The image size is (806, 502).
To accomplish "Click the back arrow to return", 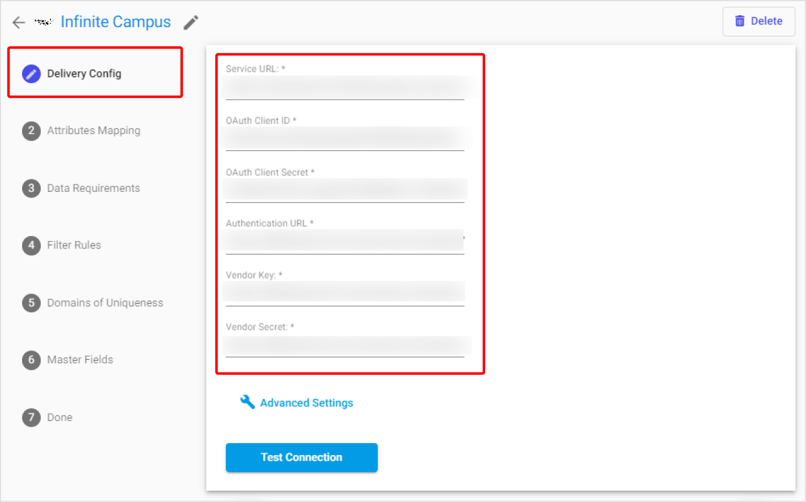I will tap(18, 22).
